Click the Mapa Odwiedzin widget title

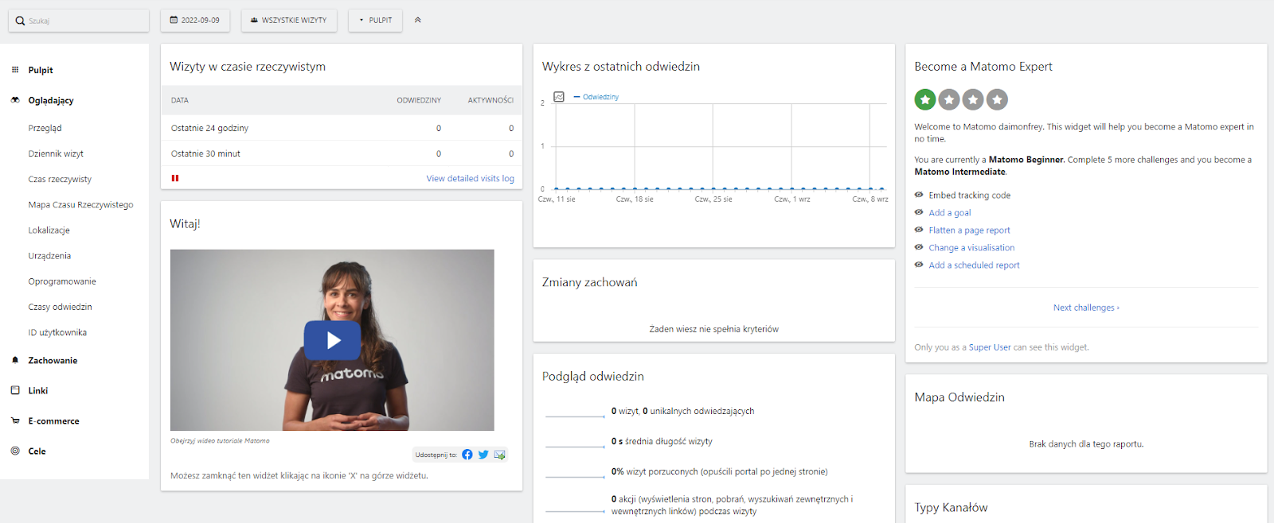[959, 397]
